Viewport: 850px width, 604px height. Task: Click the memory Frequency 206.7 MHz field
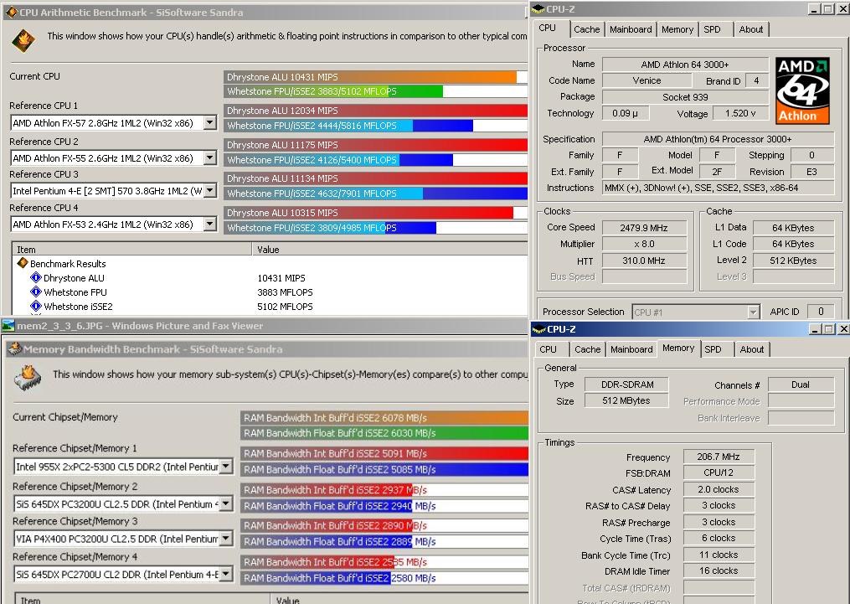tap(719, 457)
